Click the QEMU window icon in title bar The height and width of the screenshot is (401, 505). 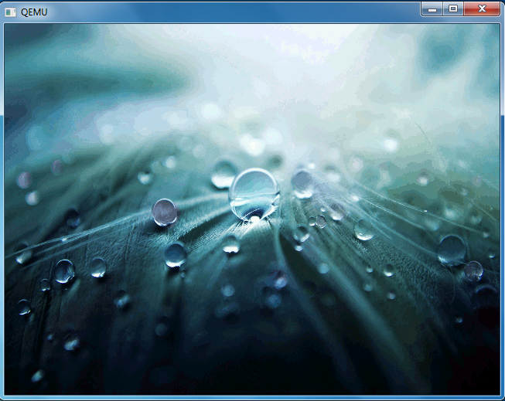point(10,12)
